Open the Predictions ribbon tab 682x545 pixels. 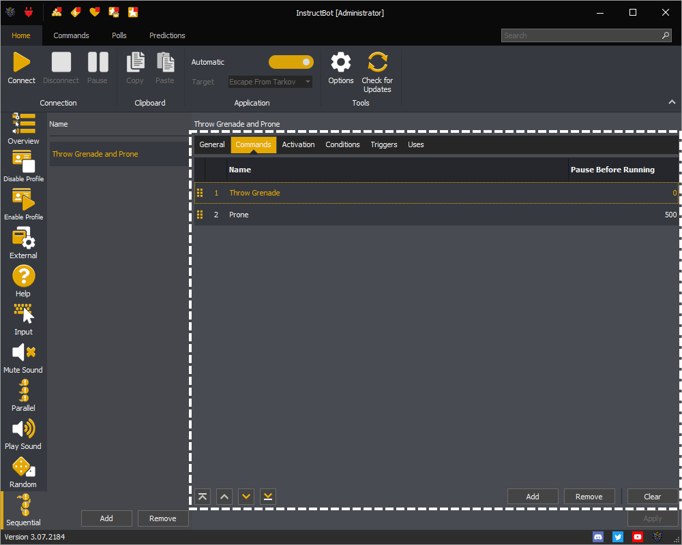167,35
